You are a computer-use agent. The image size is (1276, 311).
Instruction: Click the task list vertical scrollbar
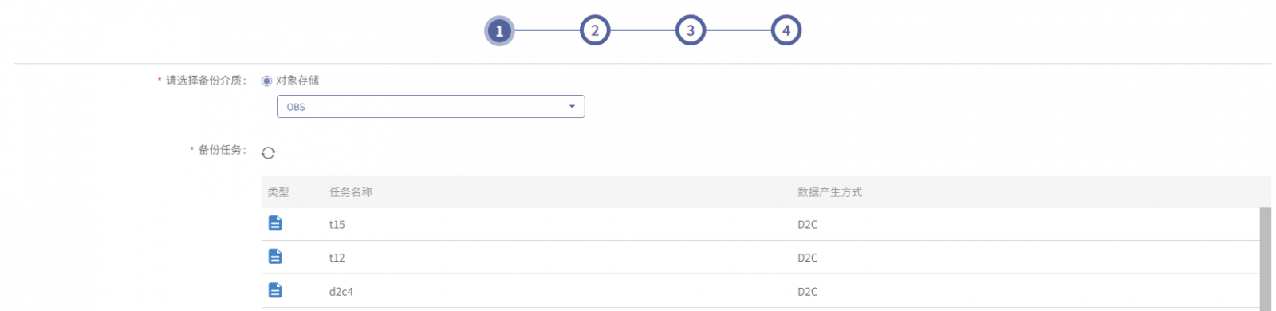coord(1265,259)
